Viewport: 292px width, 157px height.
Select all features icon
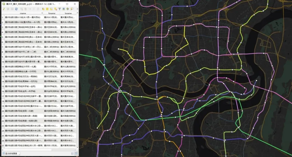[x=47, y=9]
